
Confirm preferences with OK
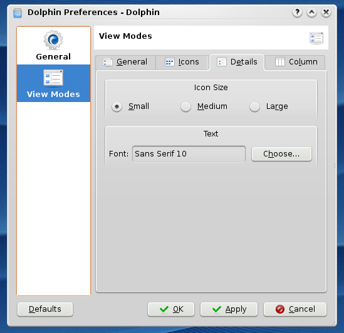tap(171, 309)
